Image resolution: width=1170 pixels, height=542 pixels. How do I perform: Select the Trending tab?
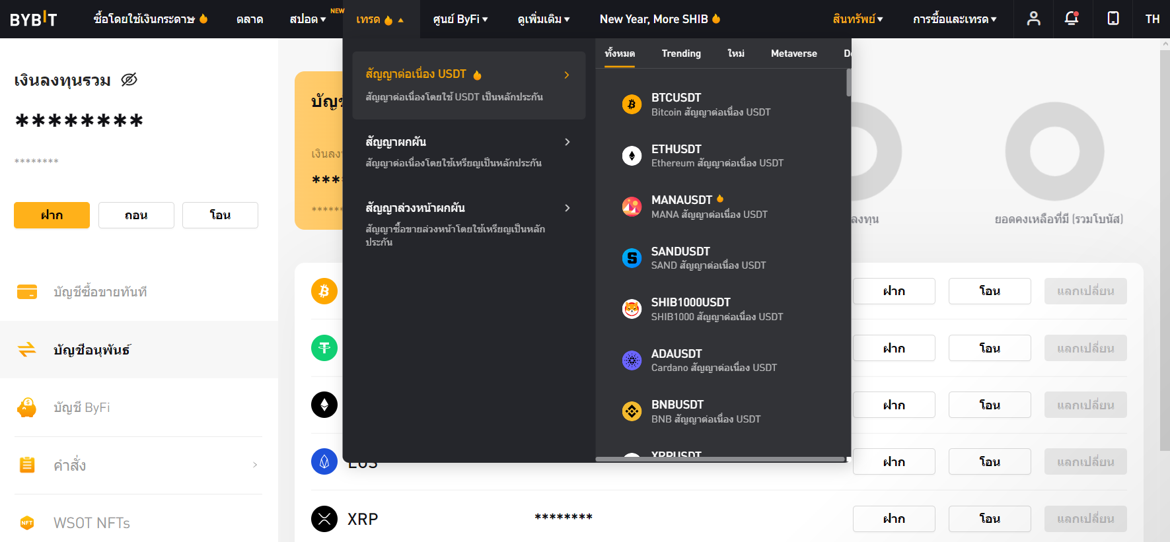681,53
